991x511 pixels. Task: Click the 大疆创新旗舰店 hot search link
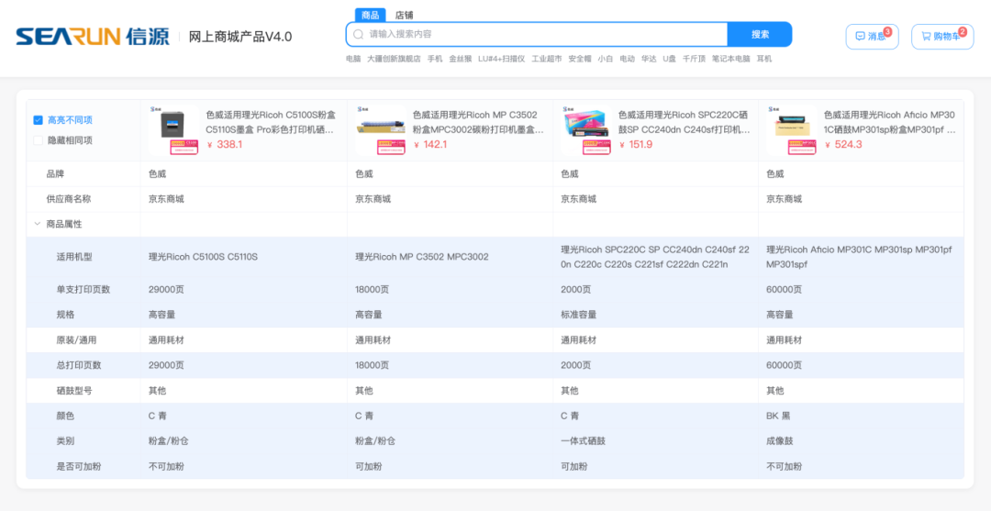click(x=394, y=59)
